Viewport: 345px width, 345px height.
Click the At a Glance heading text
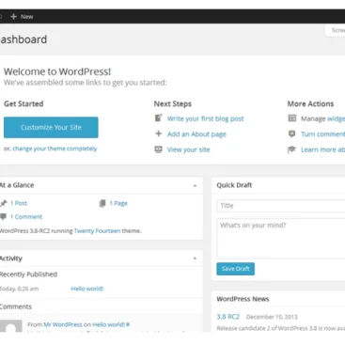click(17, 185)
